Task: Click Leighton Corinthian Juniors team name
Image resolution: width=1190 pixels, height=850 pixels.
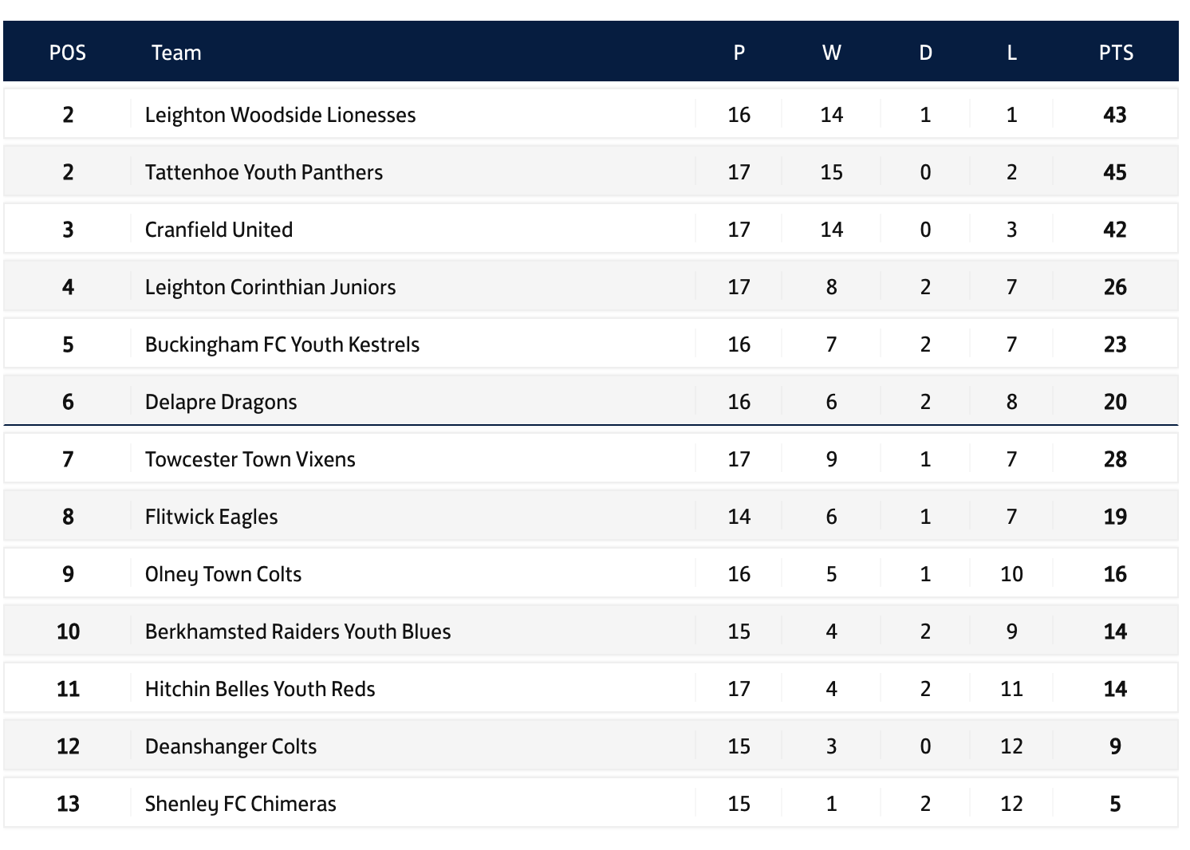Action: [x=270, y=287]
